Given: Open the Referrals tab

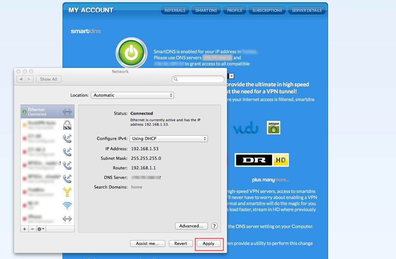Looking at the screenshot, I should (175, 11).
